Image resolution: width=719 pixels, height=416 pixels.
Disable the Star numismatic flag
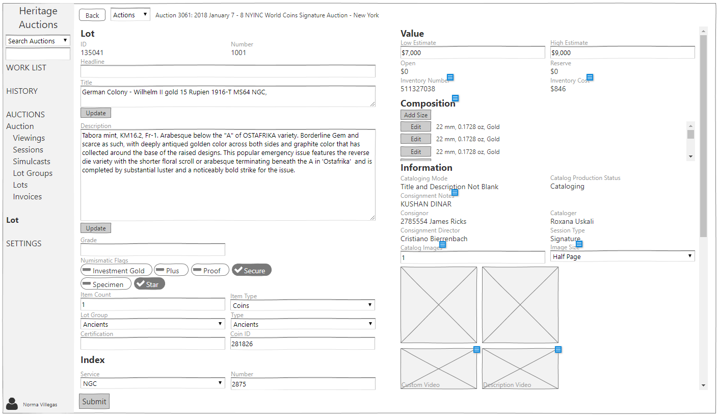149,283
